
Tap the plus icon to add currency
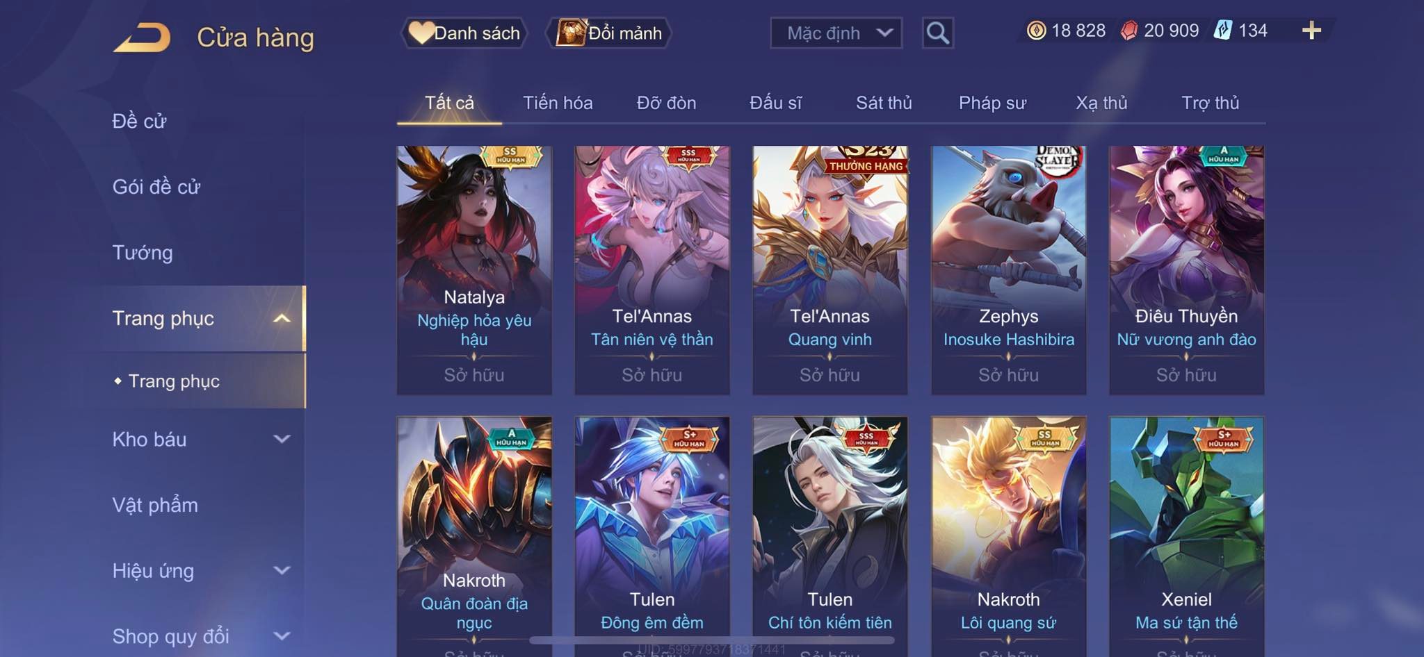[1311, 31]
